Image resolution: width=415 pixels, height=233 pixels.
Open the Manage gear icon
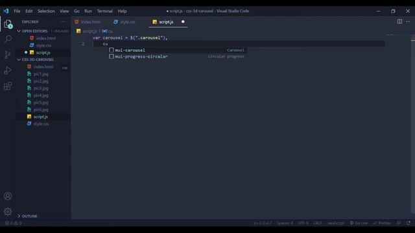[x=8, y=212]
